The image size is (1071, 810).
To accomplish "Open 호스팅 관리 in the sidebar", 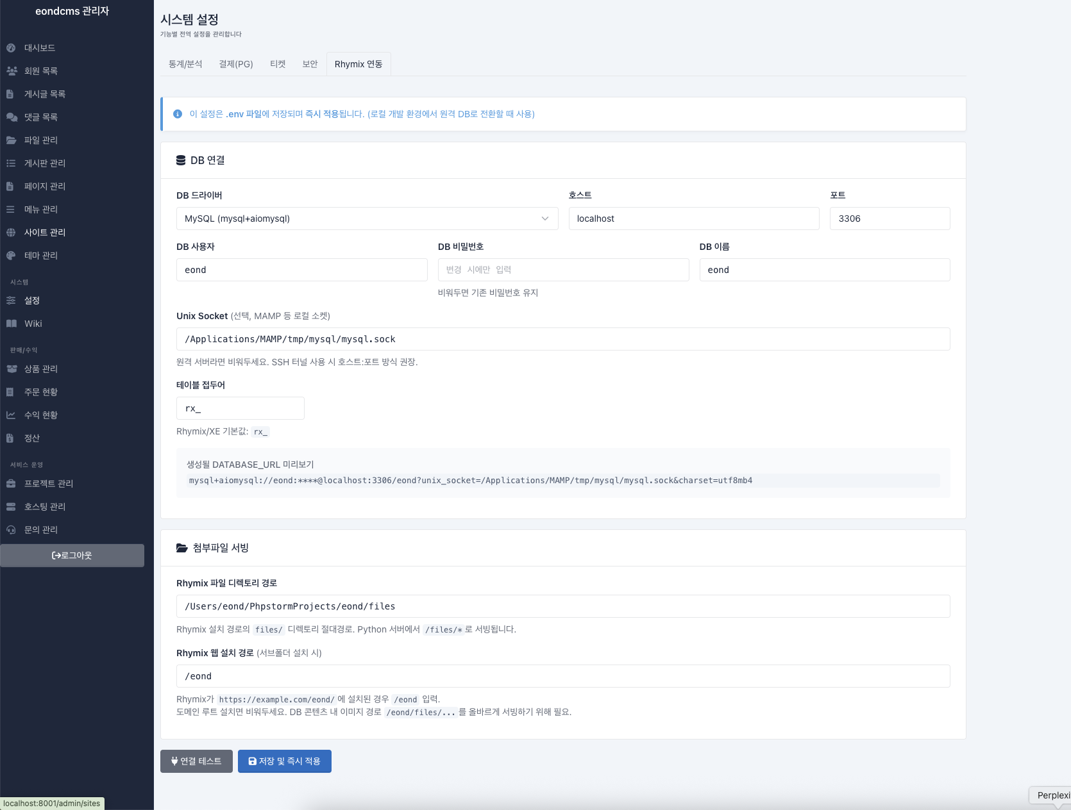I will click(x=45, y=507).
